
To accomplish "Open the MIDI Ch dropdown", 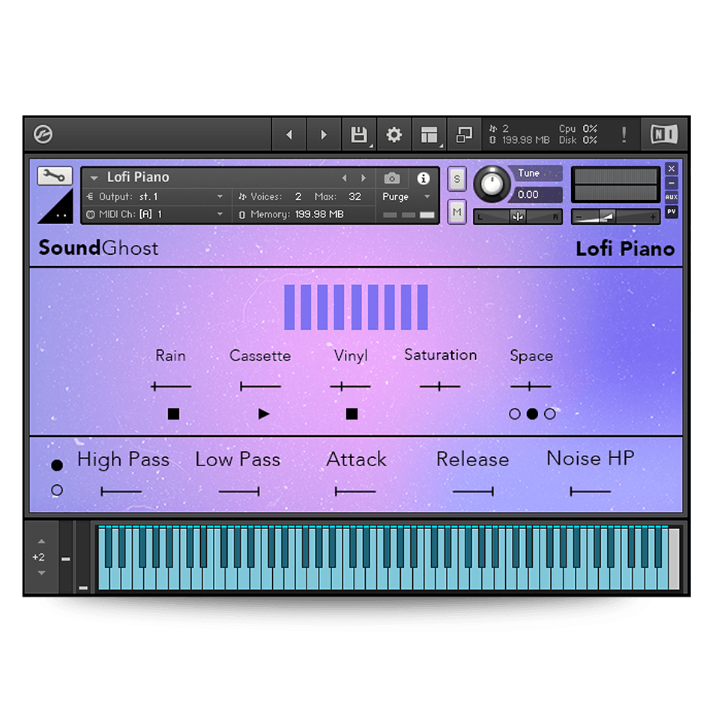I will tap(157, 214).
